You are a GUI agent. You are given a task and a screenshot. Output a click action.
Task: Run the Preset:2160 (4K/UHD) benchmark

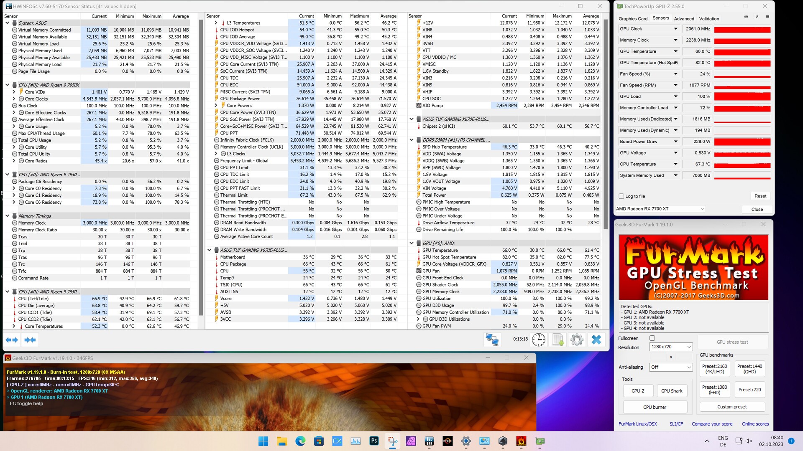click(x=714, y=369)
